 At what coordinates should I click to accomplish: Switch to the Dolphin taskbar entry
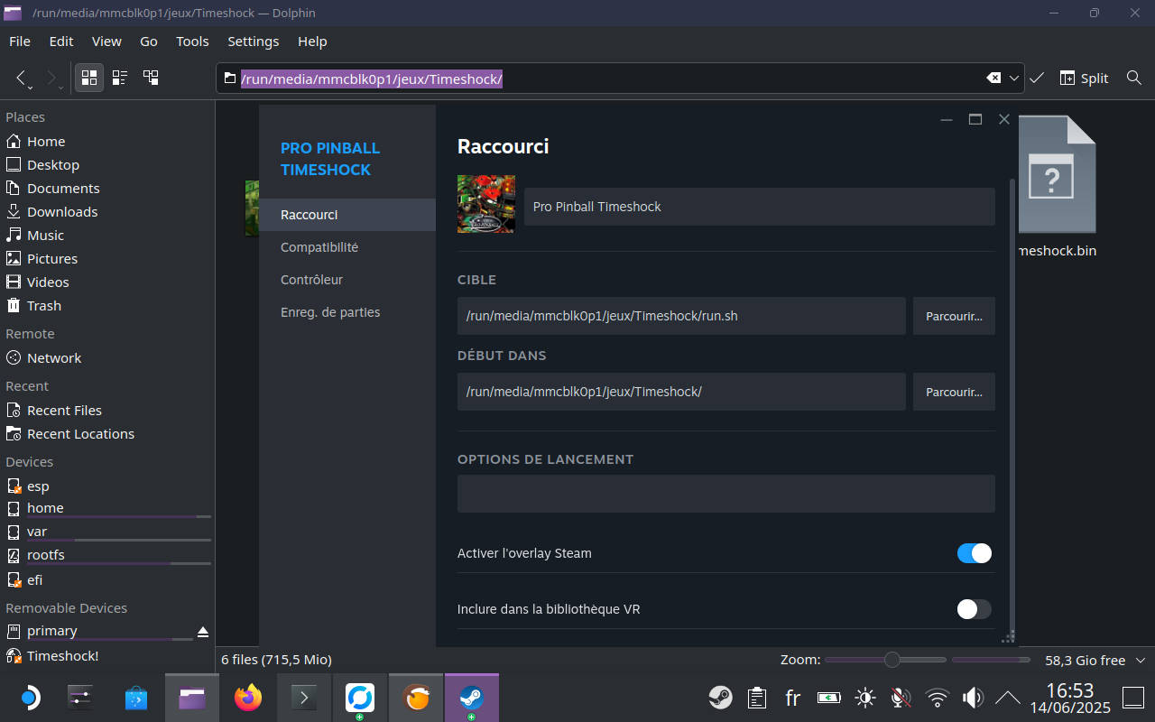click(192, 698)
